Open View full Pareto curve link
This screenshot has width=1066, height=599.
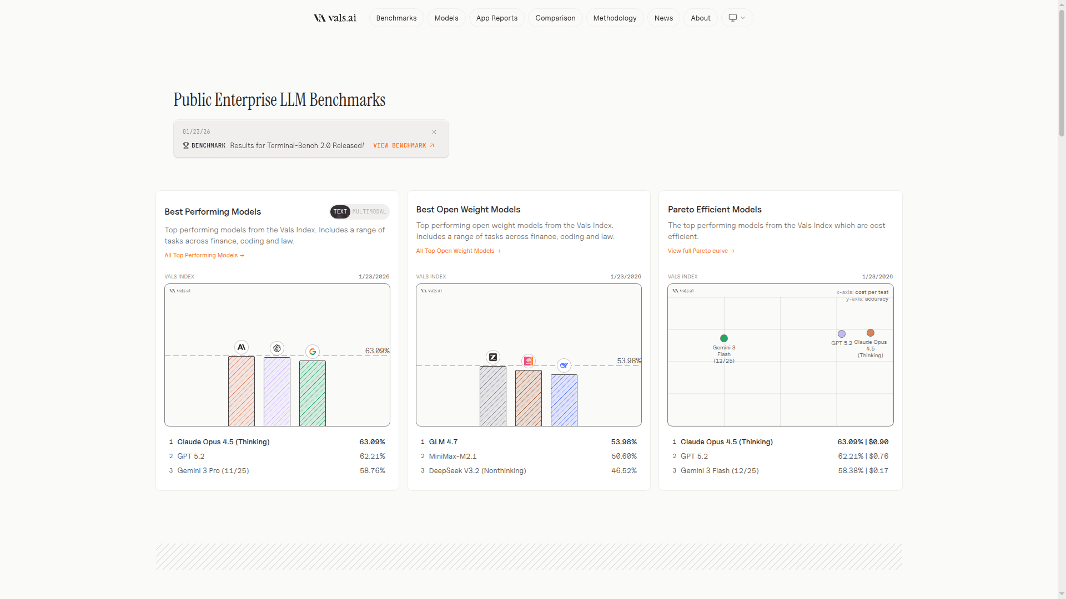pyautogui.click(x=701, y=251)
